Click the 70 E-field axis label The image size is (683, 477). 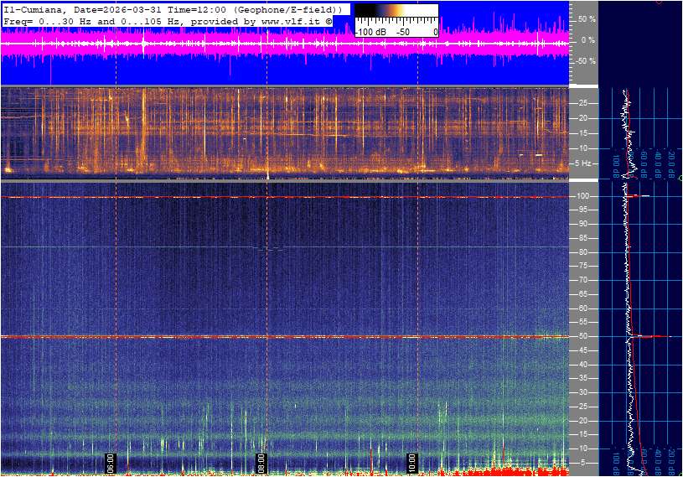tap(582, 280)
